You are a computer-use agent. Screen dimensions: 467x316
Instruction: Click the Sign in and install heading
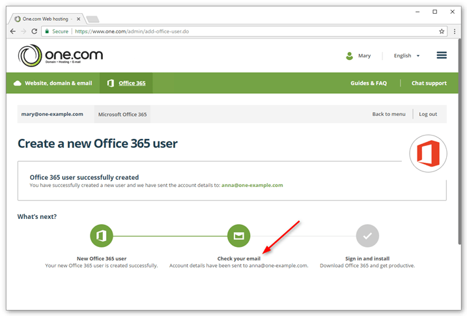[x=367, y=259]
